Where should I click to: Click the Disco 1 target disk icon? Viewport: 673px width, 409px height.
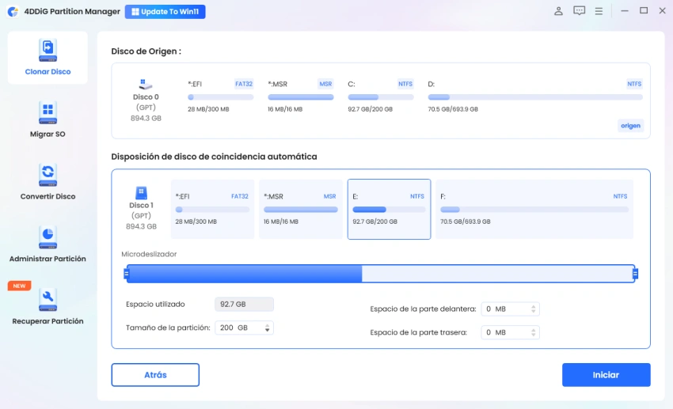click(x=141, y=192)
